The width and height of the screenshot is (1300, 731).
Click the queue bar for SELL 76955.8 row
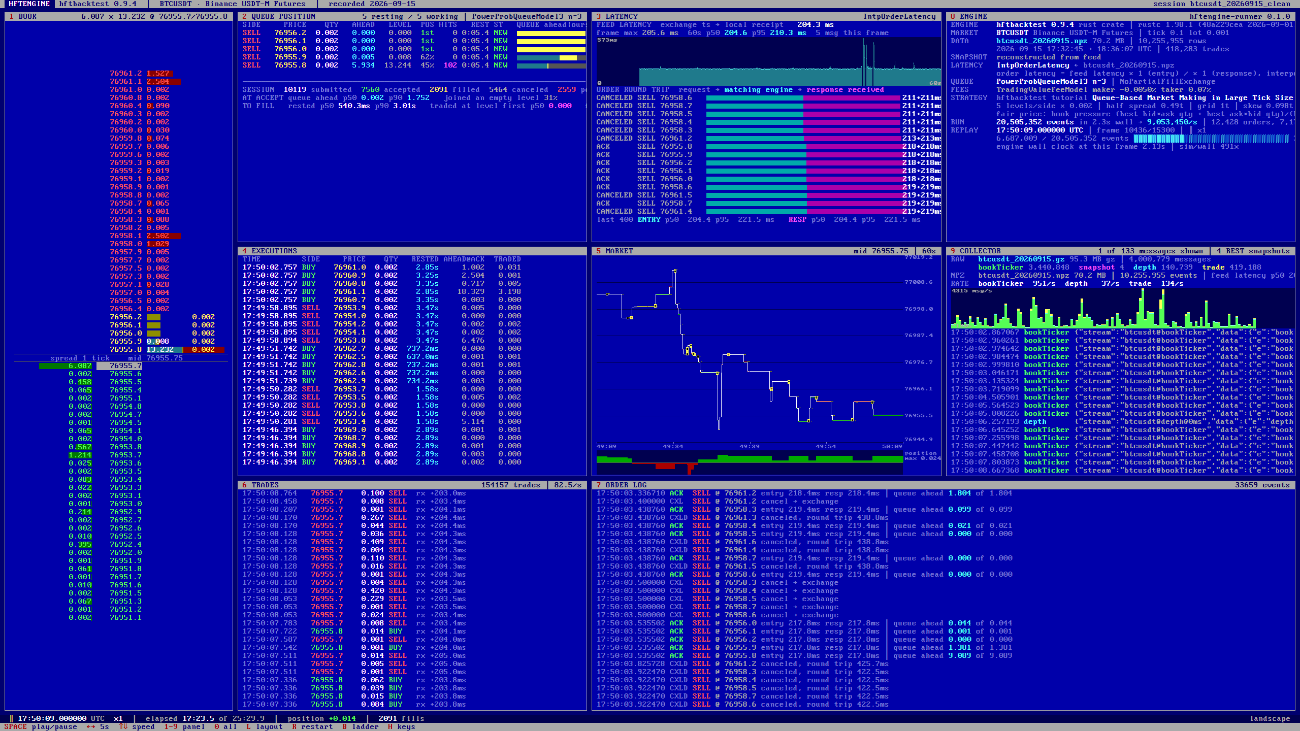(551, 65)
